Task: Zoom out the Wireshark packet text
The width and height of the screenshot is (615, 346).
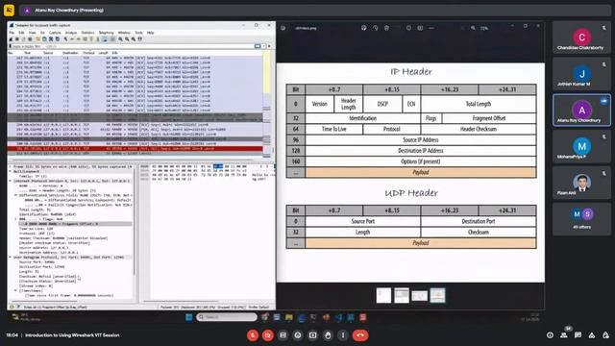Action: 127,39
